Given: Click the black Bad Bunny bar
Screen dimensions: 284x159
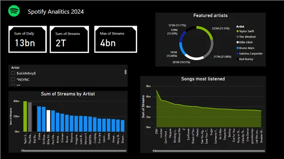Looking at the screenshot, I should (x=35, y=119).
